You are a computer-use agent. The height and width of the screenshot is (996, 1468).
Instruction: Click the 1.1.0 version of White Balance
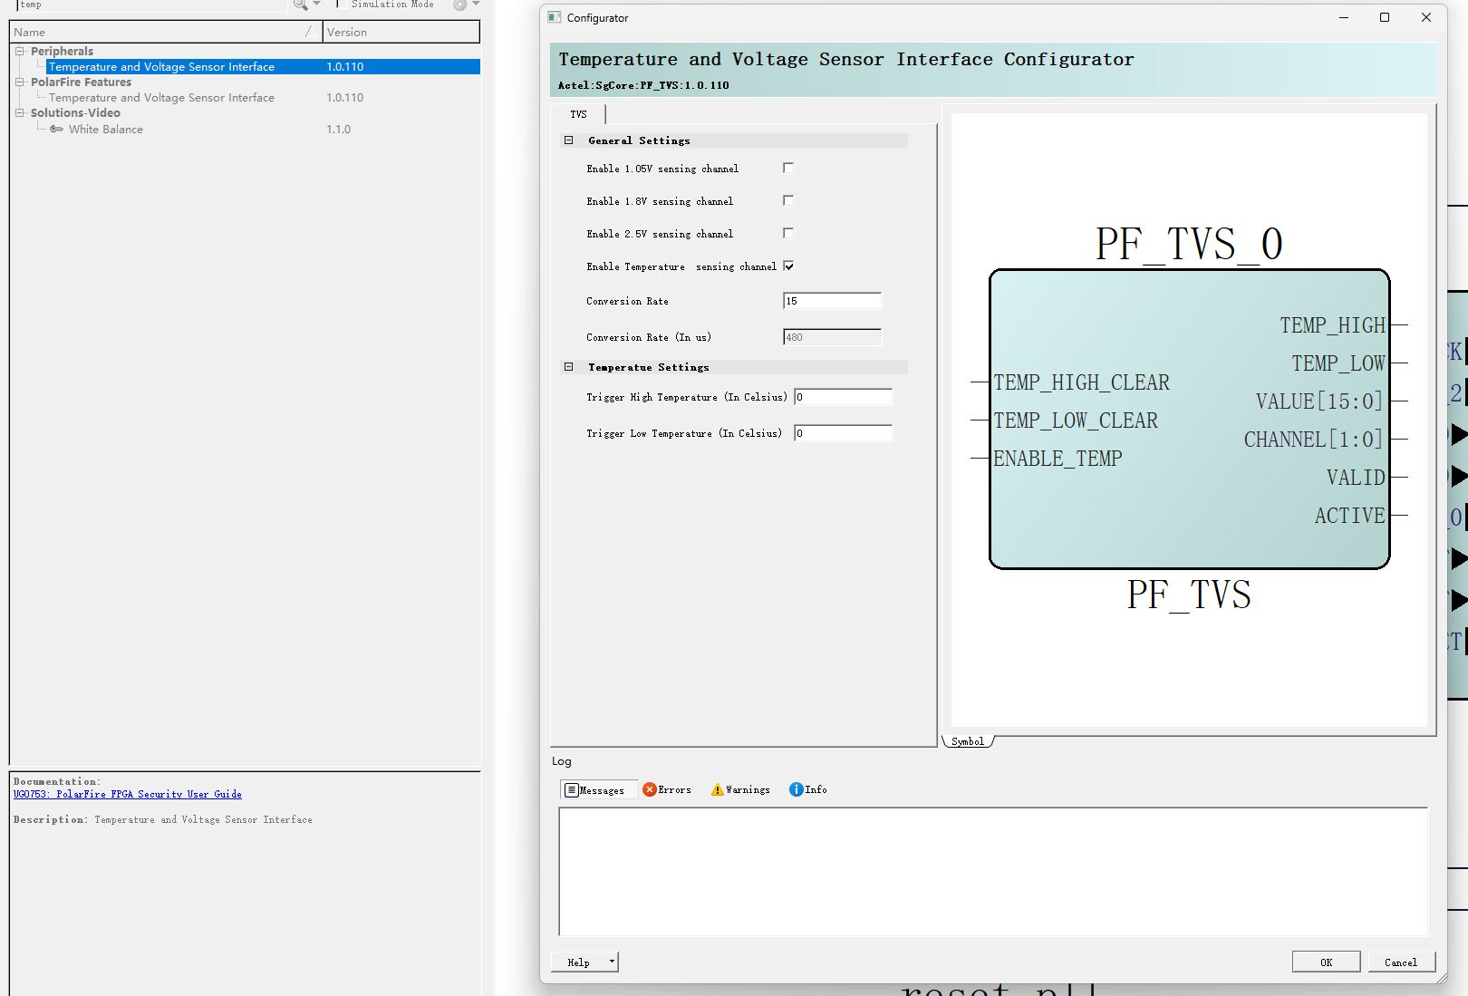[339, 130]
